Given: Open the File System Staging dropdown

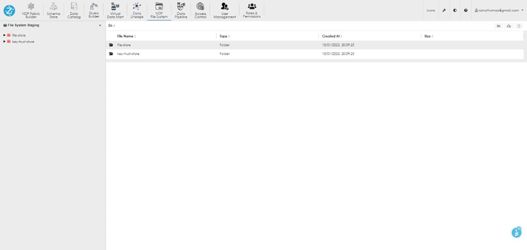Looking at the screenshot, I should pos(100,25).
